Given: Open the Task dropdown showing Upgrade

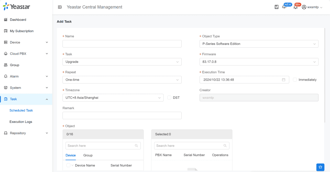Looking at the screenshot, I should coord(122,62).
